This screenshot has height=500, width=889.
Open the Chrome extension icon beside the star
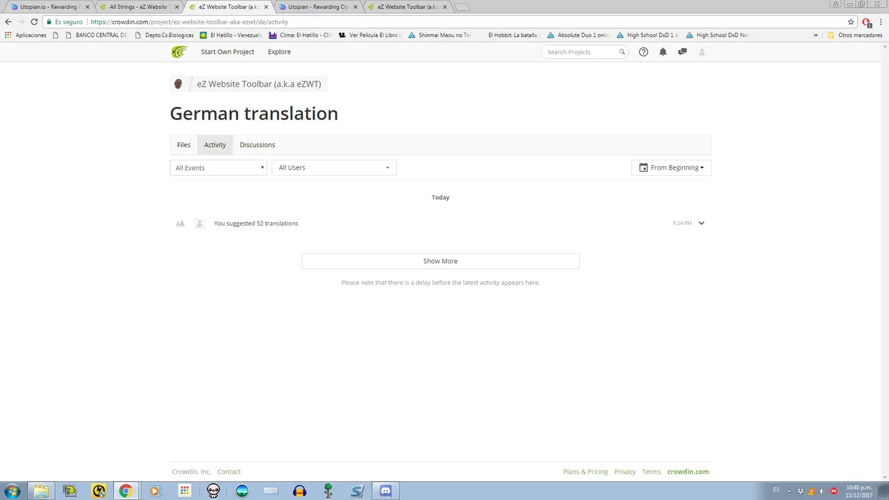tap(866, 22)
